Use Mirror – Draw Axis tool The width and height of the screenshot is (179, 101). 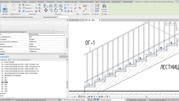coord(61,5)
